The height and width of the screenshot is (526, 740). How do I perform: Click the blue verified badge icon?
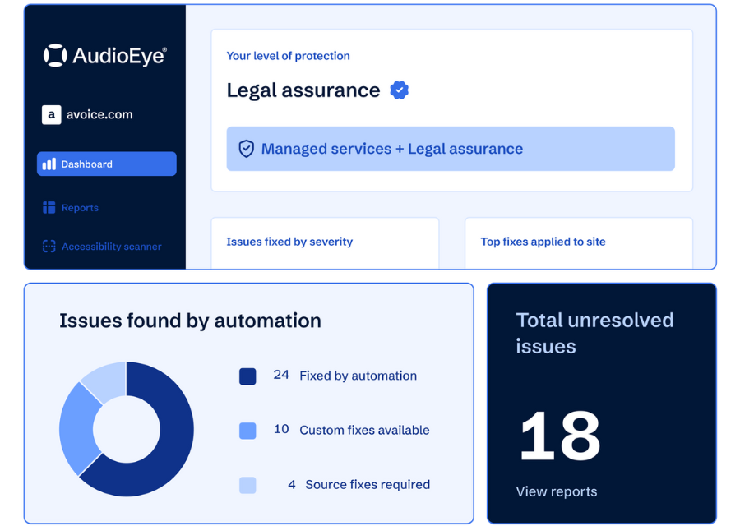400,90
